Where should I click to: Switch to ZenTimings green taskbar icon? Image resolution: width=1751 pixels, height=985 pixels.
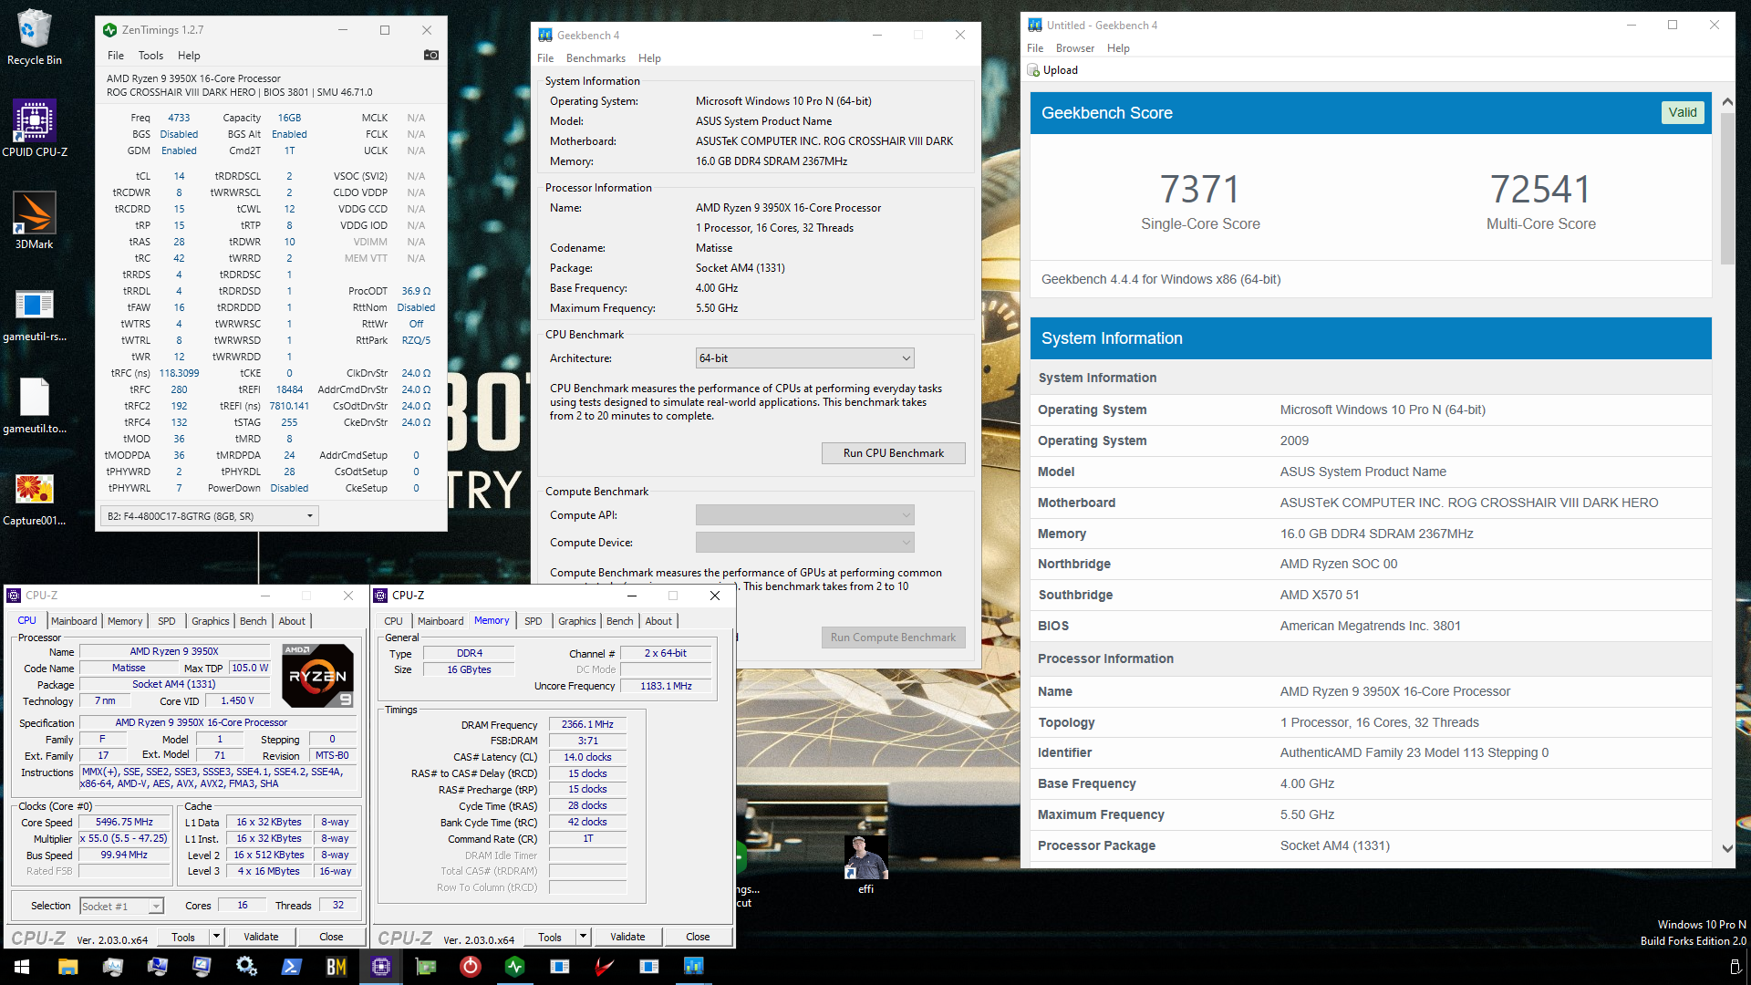(514, 966)
